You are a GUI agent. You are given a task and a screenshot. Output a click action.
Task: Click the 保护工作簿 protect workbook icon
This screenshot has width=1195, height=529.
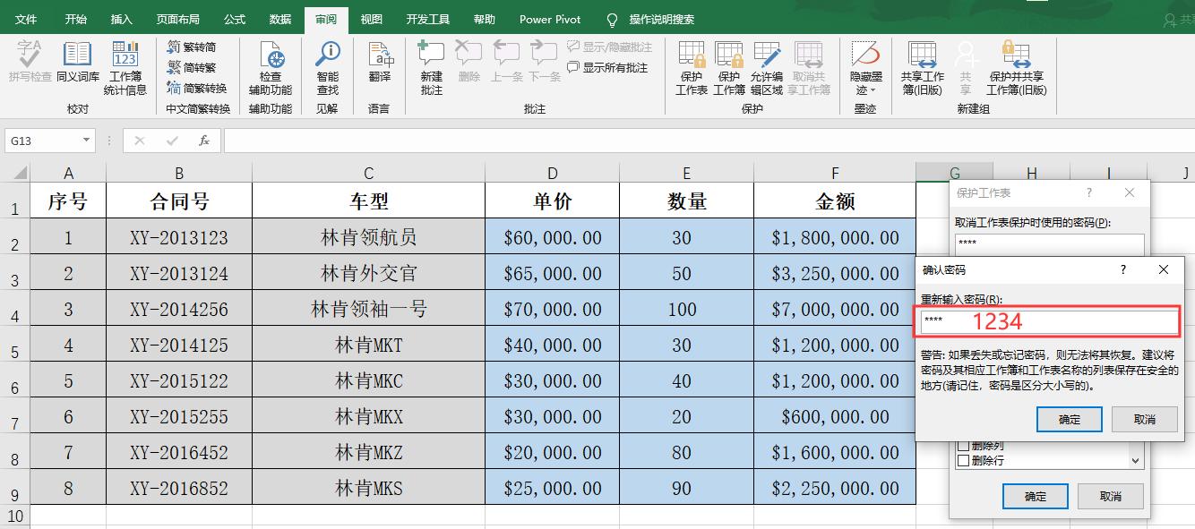click(728, 67)
